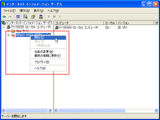Expand the 既定の SMTP 仮想サーバー node

pyautogui.click(x=8, y=35)
